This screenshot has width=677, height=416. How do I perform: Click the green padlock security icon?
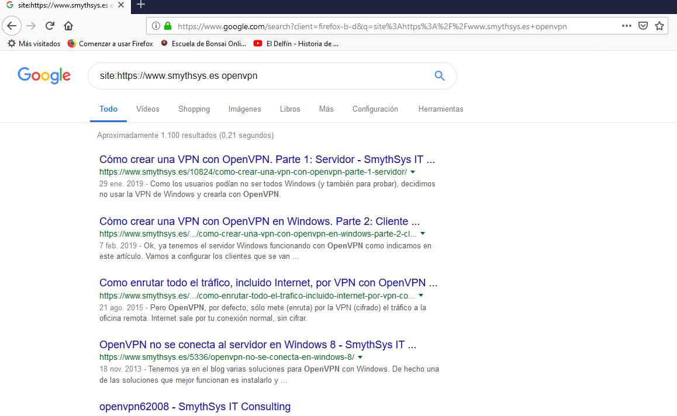[168, 26]
